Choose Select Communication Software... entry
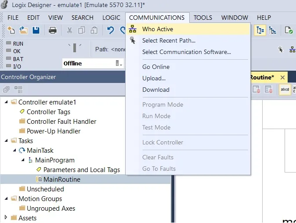296x223 pixels. pos(188,52)
